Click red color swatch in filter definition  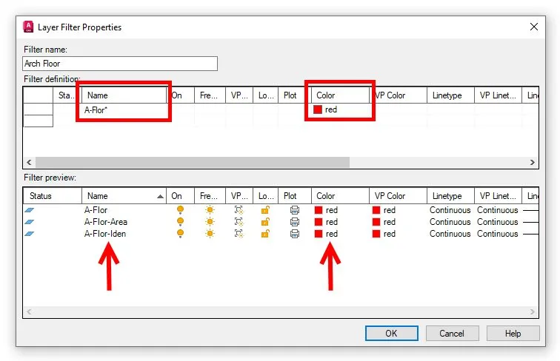318,109
